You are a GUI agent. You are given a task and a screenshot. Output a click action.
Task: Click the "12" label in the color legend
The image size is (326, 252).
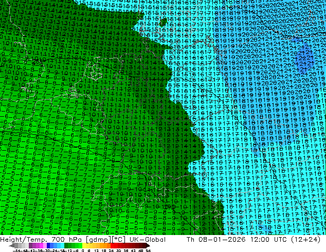(96, 250)
